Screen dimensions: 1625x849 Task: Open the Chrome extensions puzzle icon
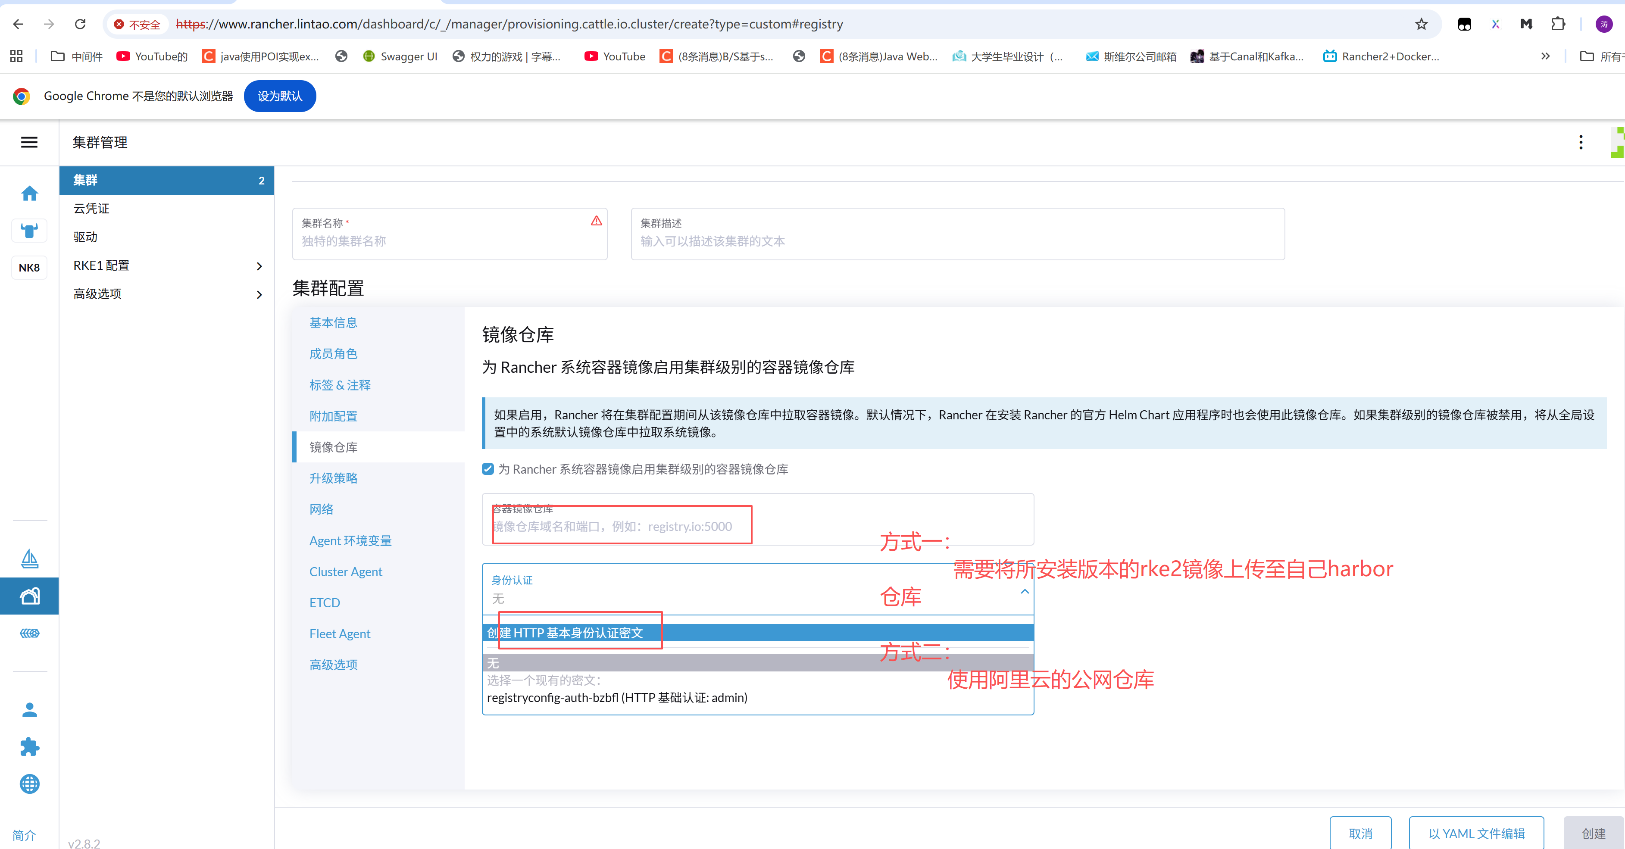(x=1557, y=24)
